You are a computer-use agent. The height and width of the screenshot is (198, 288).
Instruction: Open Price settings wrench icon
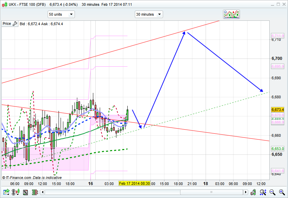[15, 24]
